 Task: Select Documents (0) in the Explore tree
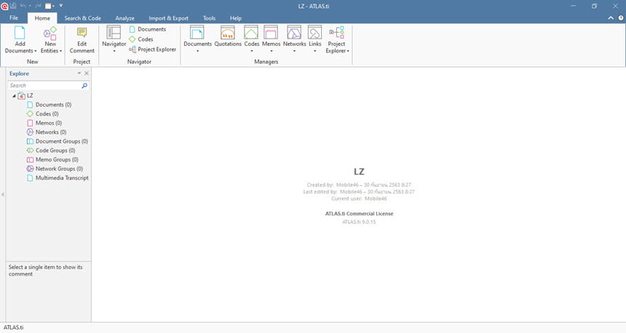(49, 105)
